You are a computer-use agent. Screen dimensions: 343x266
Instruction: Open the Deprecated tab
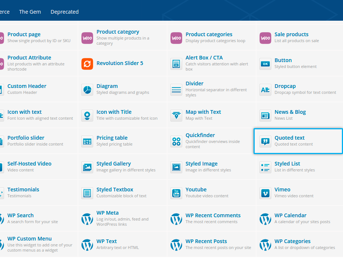click(65, 12)
